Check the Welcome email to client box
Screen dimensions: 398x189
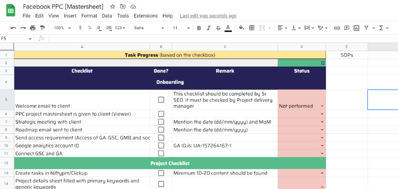click(x=161, y=99)
